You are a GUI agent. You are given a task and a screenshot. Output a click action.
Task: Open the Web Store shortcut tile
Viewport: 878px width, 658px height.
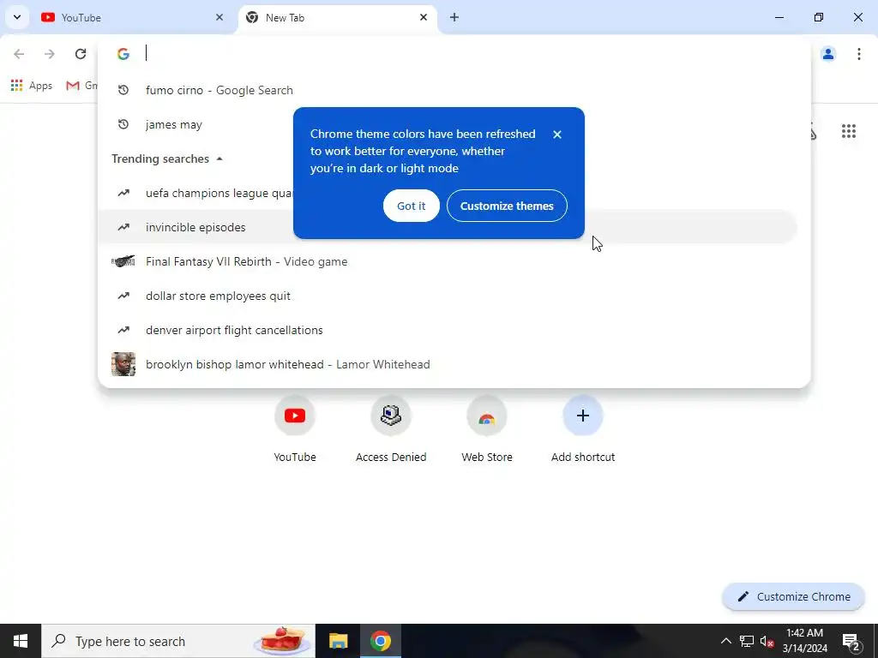(487, 430)
